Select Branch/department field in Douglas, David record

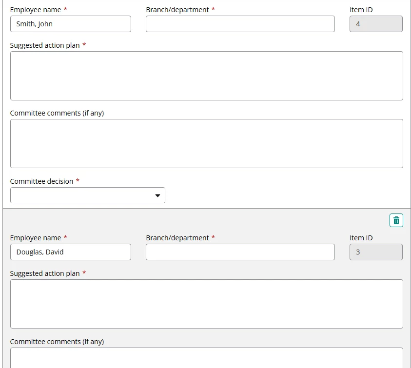(240, 252)
